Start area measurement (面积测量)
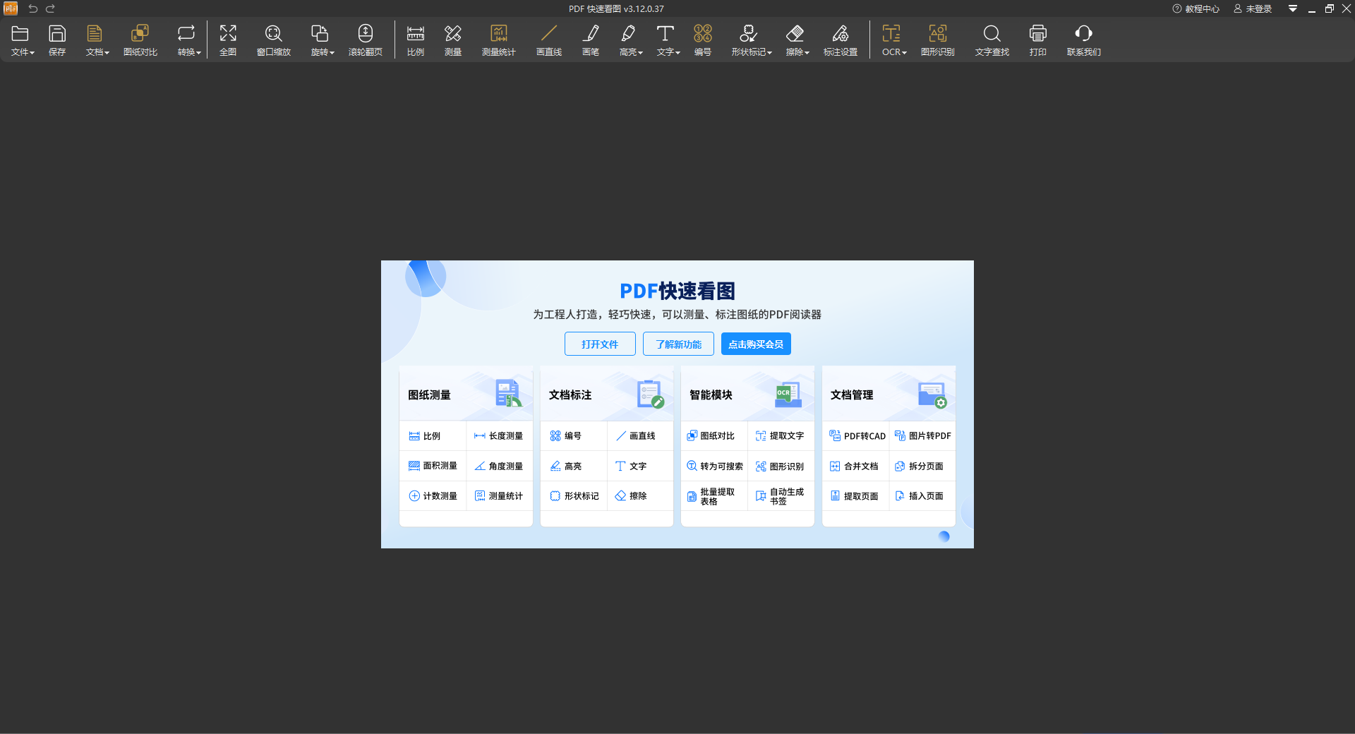This screenshot has height=734, width=1355. pyautogui.click(x=433, y=466)
